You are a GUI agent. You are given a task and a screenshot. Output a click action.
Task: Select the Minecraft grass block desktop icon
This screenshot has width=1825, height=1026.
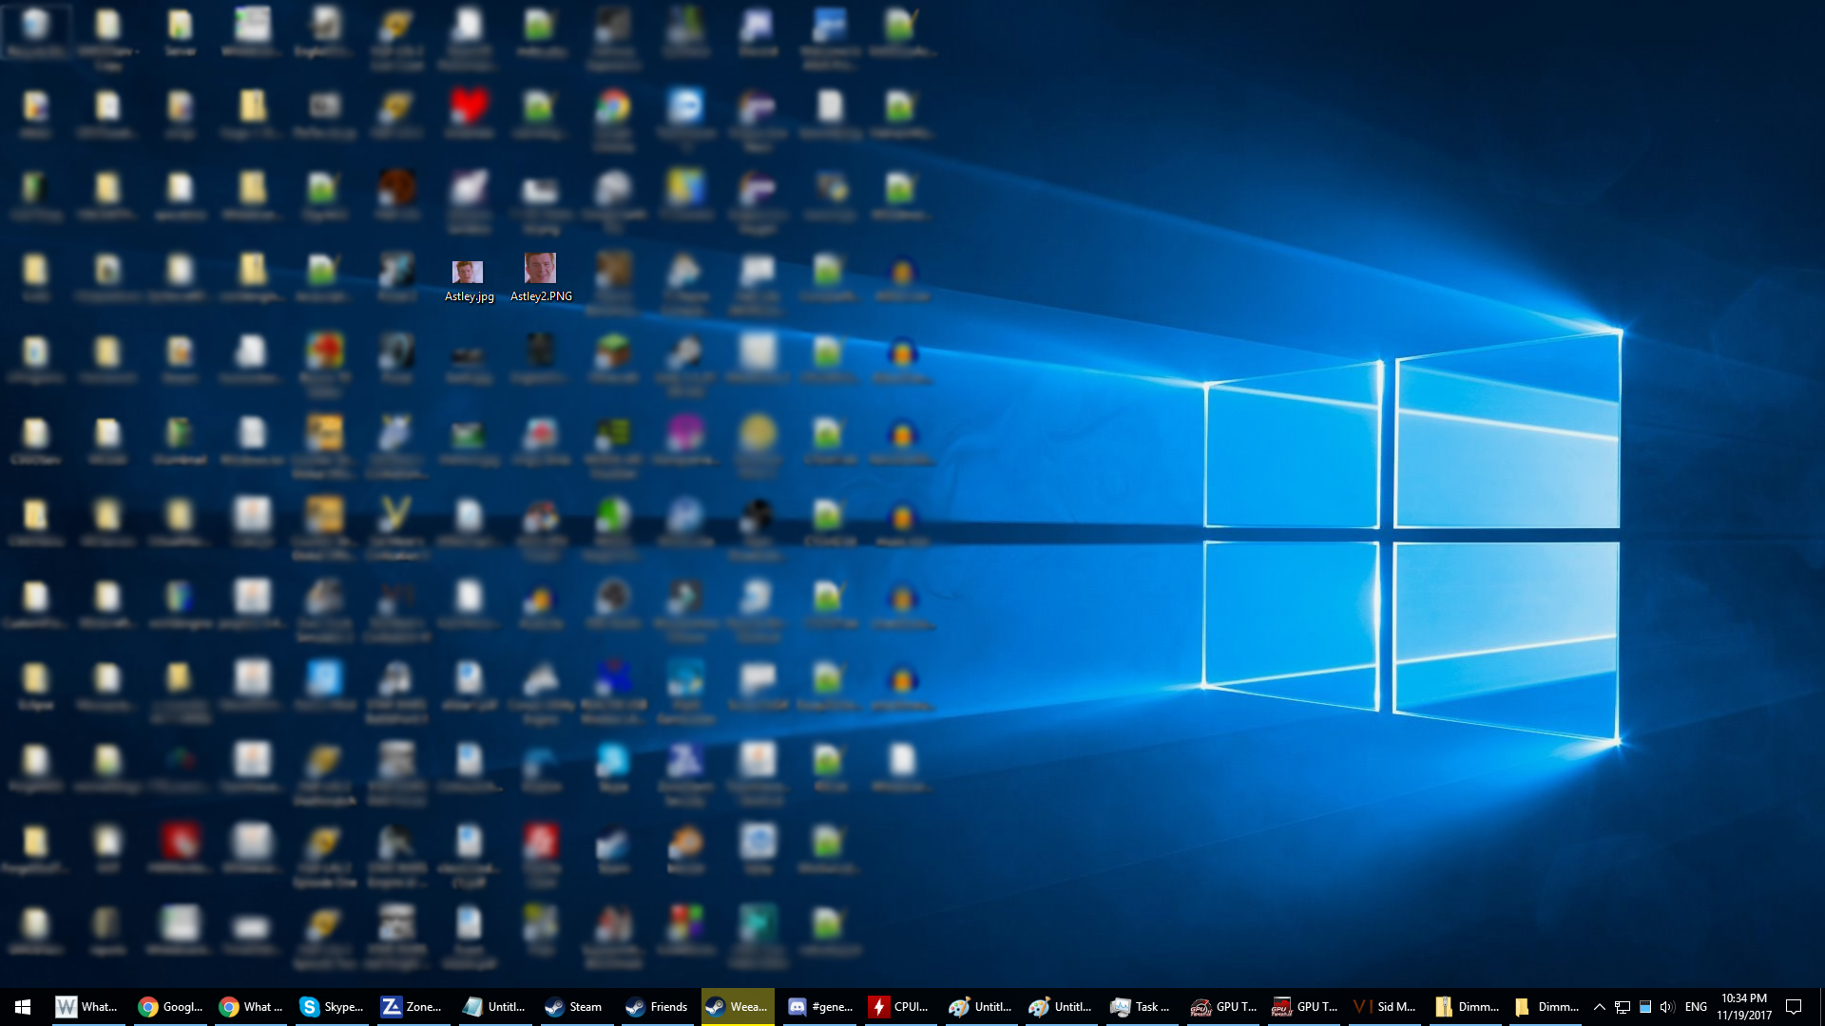click(613, 360)
